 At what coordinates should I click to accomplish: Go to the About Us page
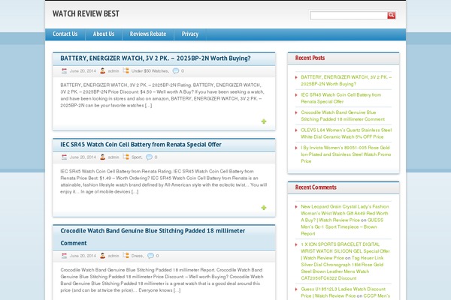click(104, 34)
